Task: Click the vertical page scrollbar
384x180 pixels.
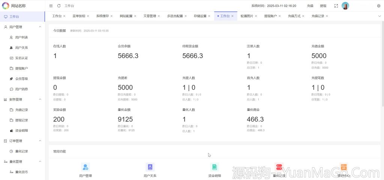Action: pyautogui.click(x=383, y=64)
